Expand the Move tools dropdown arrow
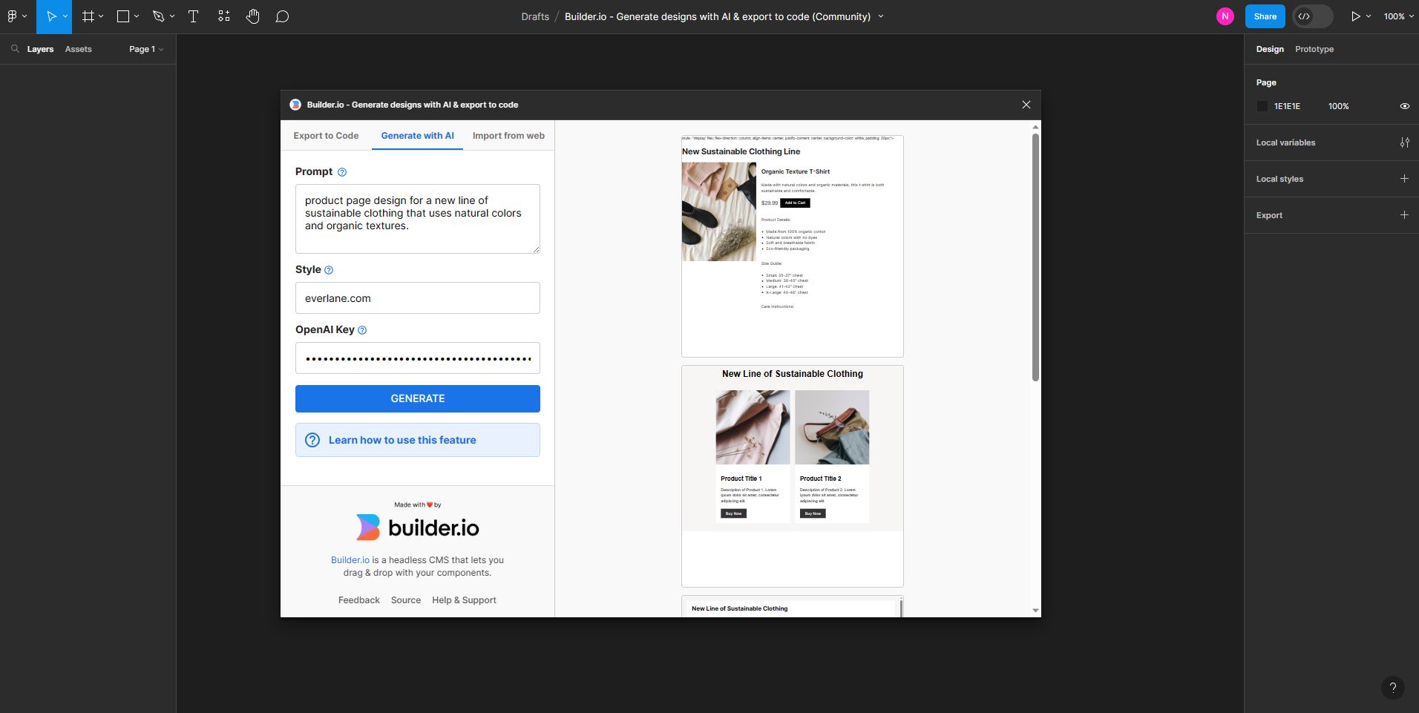Image resolution: width=1419 pixels, height=713 pixels. click(65, 16)
